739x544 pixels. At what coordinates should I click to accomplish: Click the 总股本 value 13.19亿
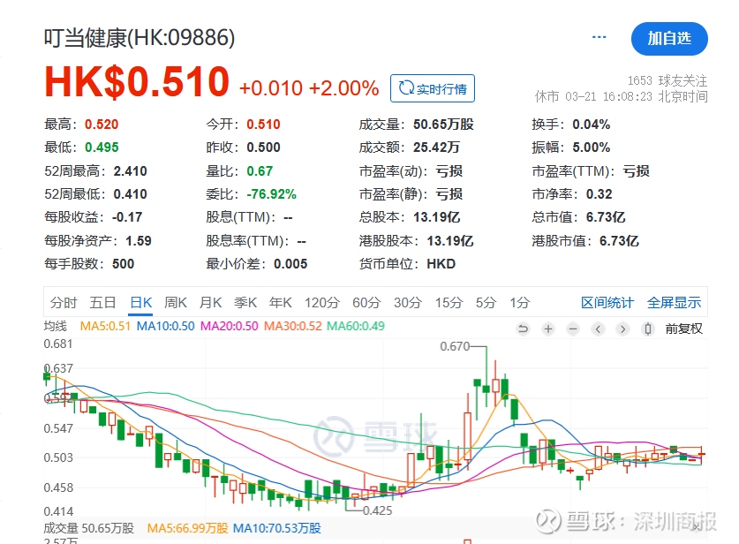click(436, 217)
